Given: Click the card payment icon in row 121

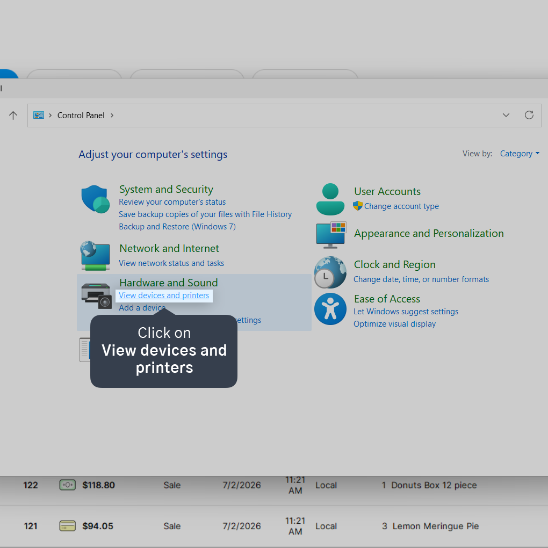Looking at the screenshot, I should pyautogui.click(x=68, y=526).
